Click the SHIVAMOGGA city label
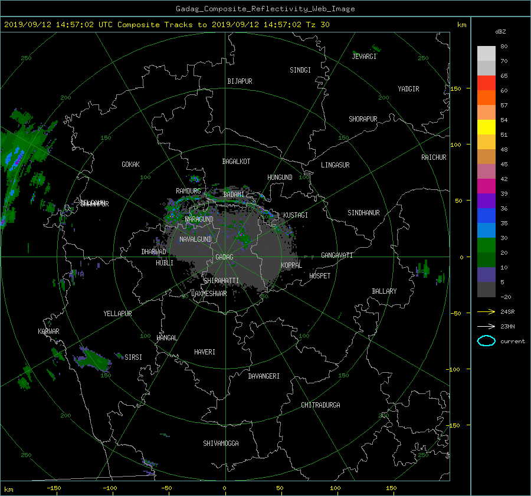 tap(221, 443)
